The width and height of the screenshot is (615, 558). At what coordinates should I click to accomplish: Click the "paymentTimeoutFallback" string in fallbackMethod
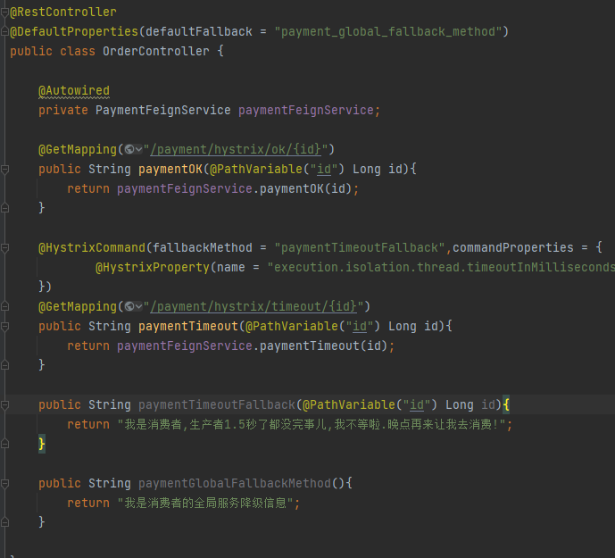click(x=360, y=247)
